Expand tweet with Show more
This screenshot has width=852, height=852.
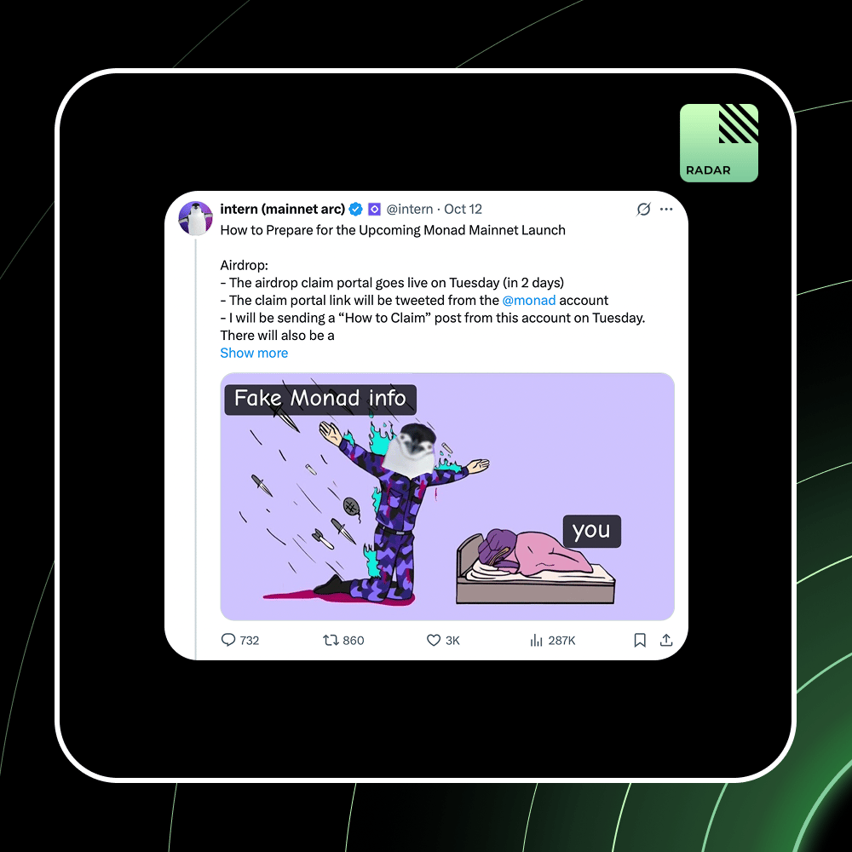click(254, 354)
